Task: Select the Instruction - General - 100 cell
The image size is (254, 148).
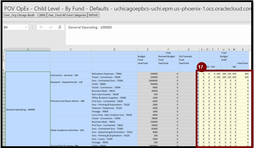Action: (71, 76)
